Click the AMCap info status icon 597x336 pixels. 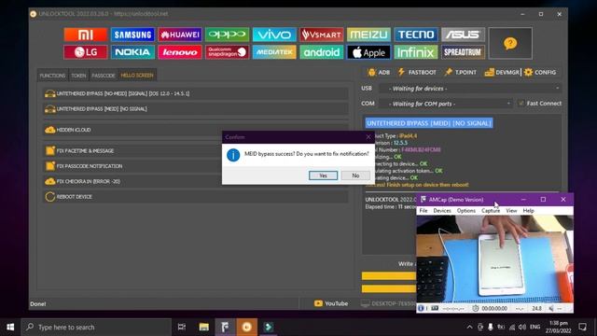tap(421, 308)
